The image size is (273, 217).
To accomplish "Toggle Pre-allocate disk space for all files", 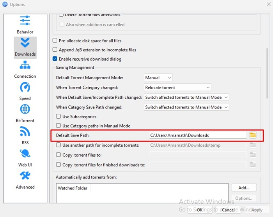I will pos(55,40).
